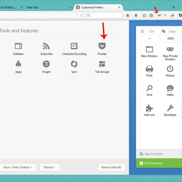
Task: Open a new tab with plus button
Action: 174,7
